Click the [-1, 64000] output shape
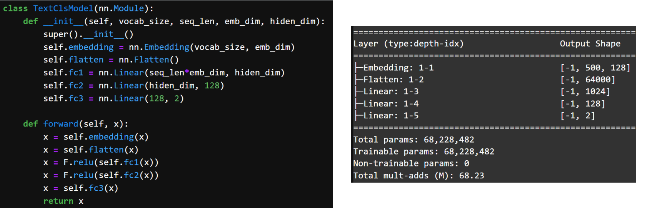The image size is (647, 208). click(588, 80)
